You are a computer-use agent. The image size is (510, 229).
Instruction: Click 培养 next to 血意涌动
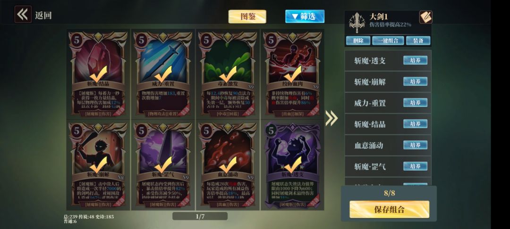416,145
